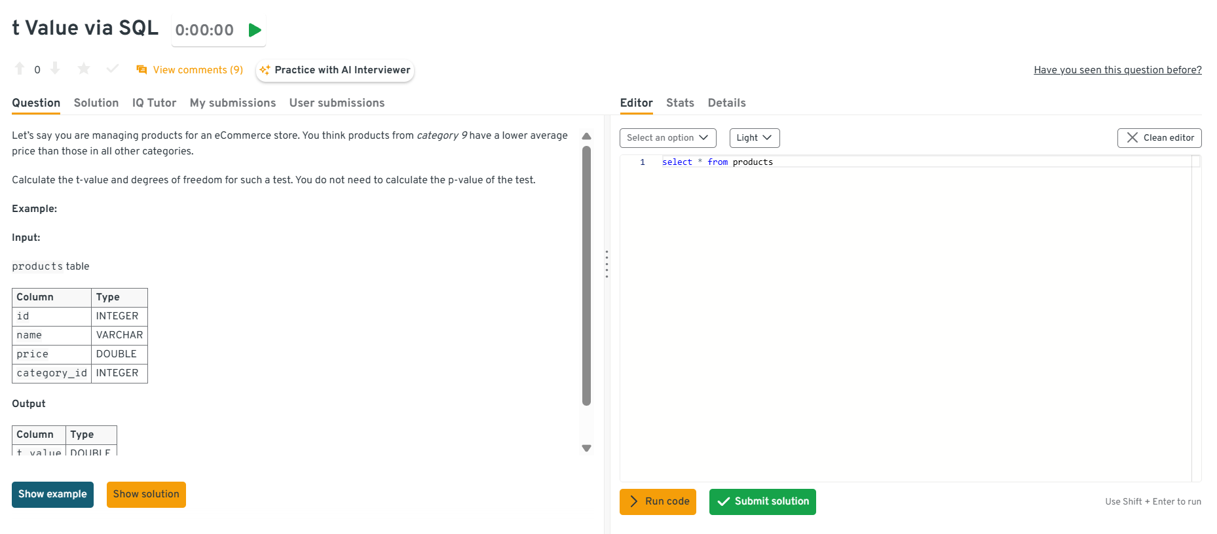The image size is (1217, 534).
Task: Submit the solution using green button
Action: click(762, 502)
